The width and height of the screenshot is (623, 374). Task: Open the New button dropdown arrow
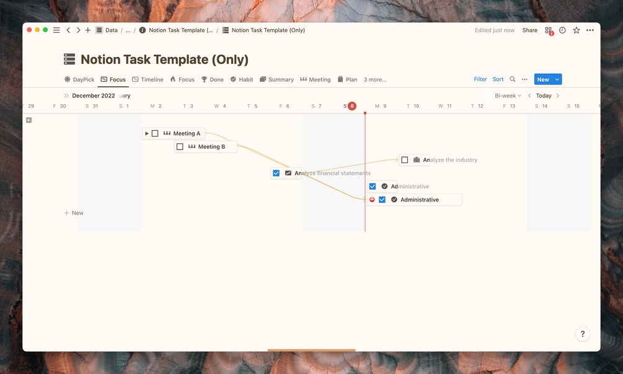[x=557, y=79]
